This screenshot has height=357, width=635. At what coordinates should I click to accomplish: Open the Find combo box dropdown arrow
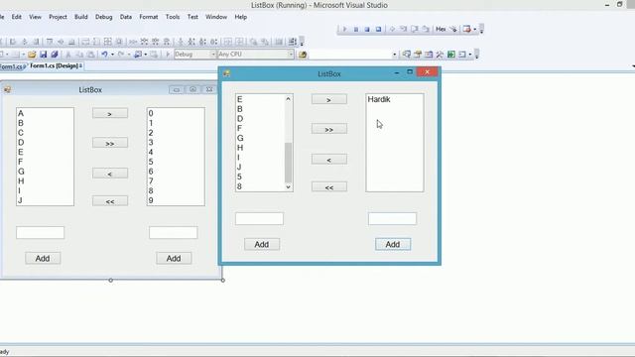point(394,55)
